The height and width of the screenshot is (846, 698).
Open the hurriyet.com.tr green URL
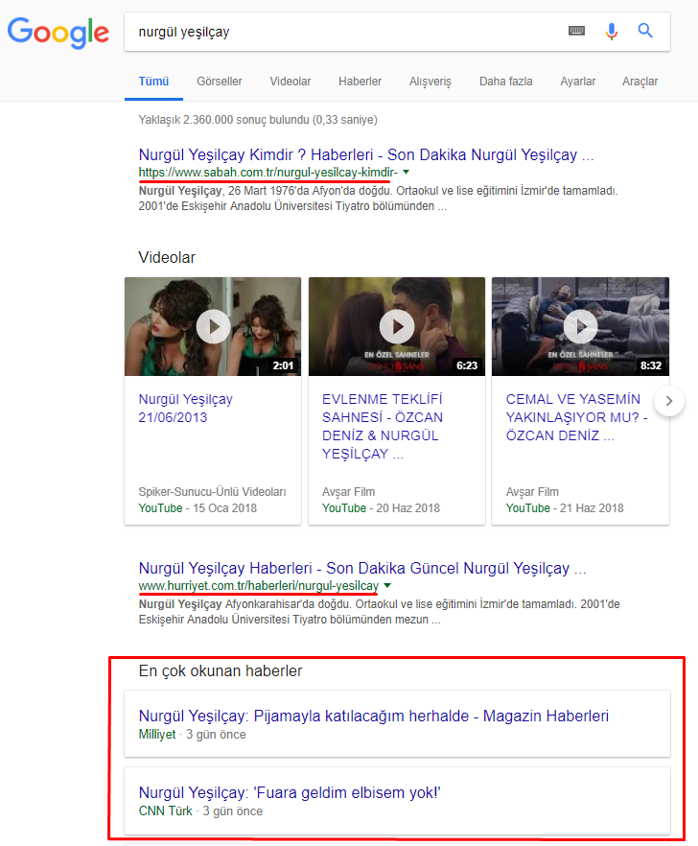point(258,585)
